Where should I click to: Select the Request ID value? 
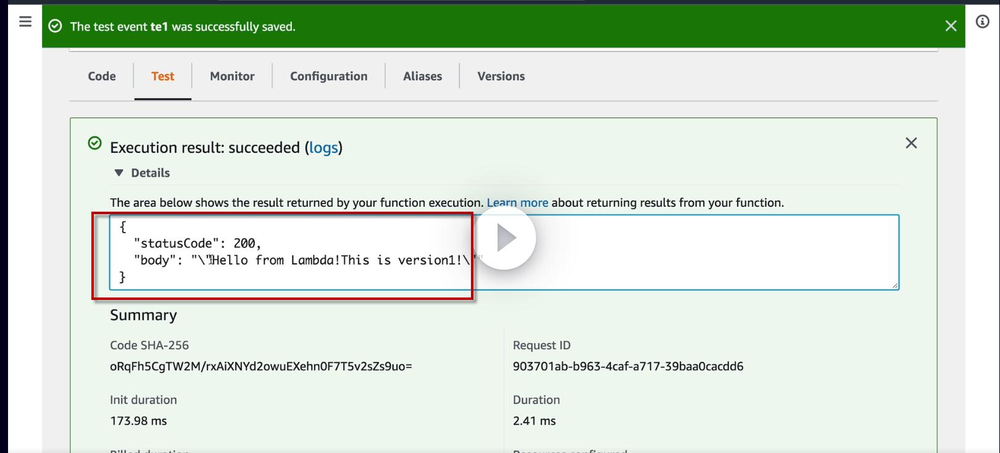[x=628, y=367]
